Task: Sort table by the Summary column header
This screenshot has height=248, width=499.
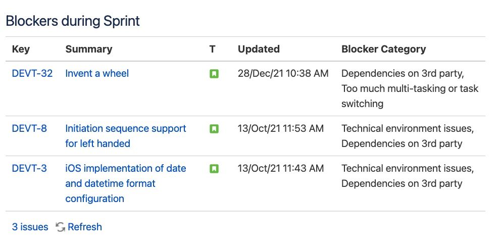Action: point(89,49)
